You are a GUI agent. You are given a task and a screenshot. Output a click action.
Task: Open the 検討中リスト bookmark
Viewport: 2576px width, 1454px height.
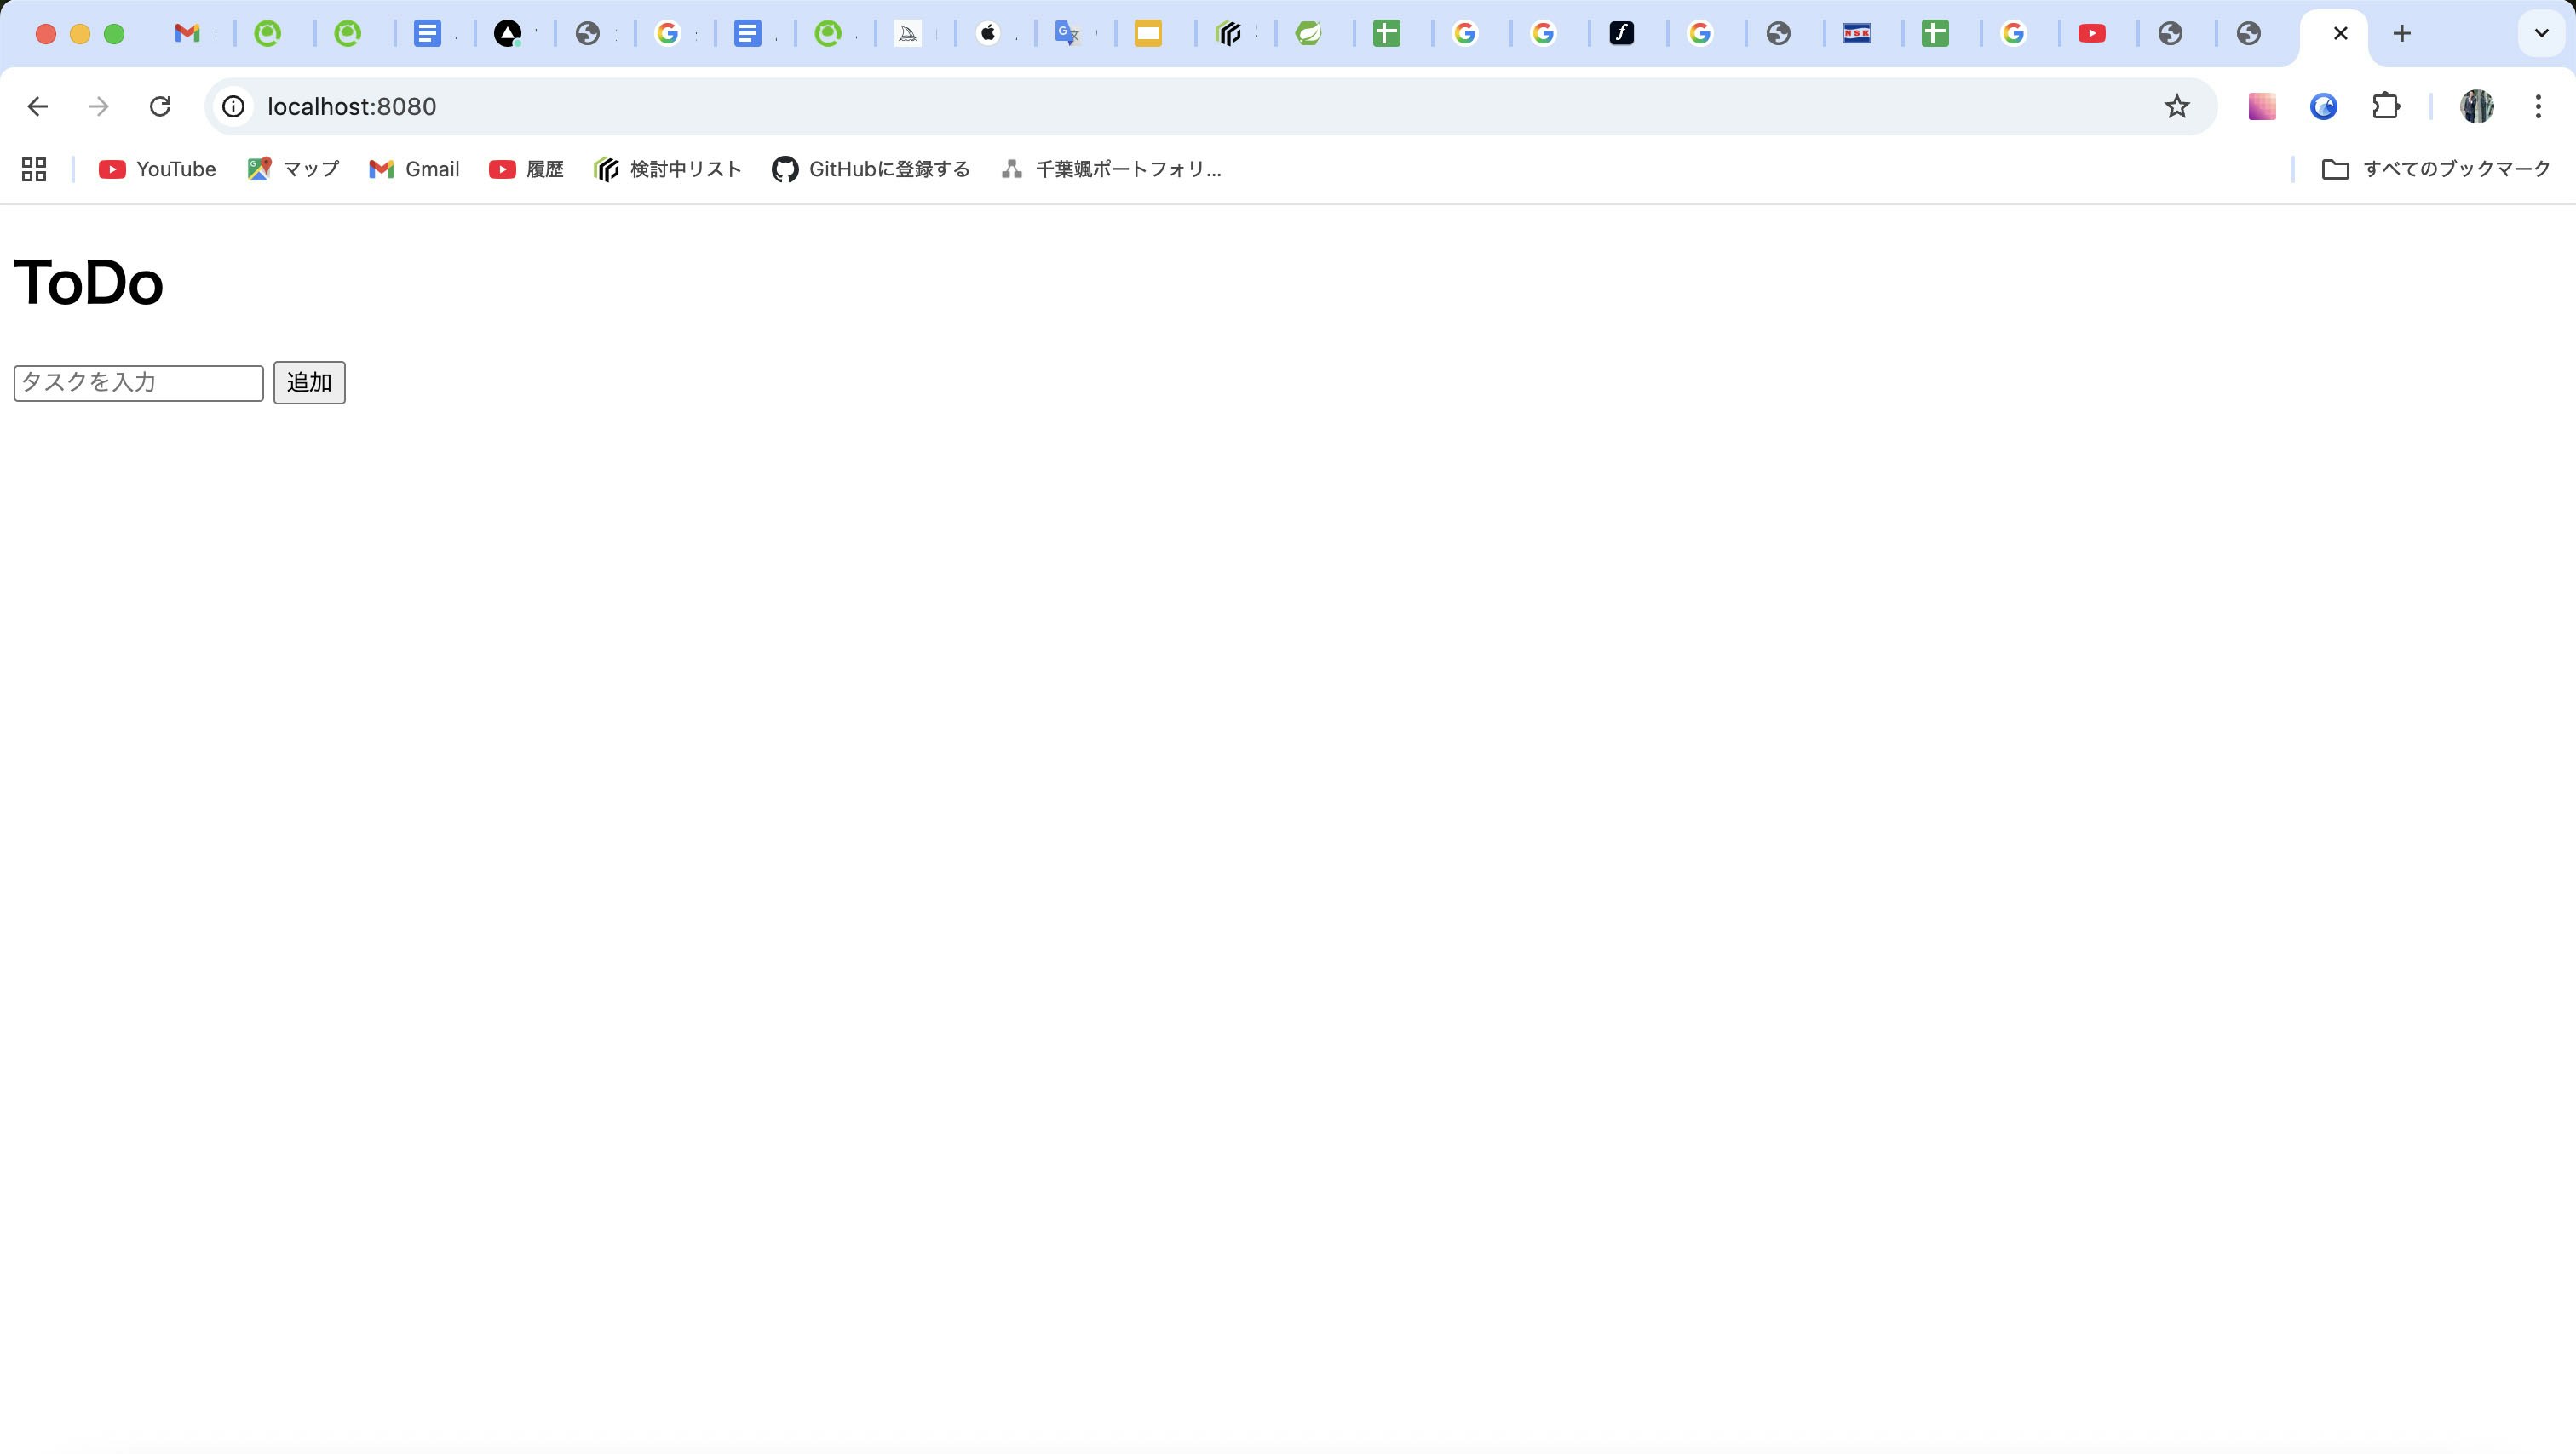click(x=667, y=169)
